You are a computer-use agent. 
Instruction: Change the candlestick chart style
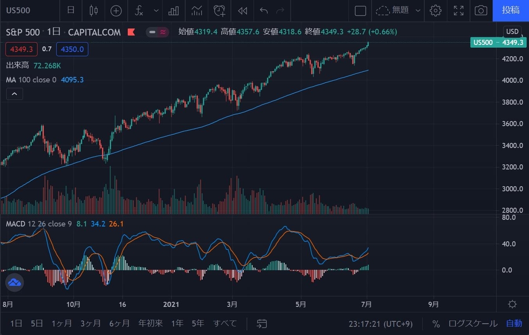point(93,10)
